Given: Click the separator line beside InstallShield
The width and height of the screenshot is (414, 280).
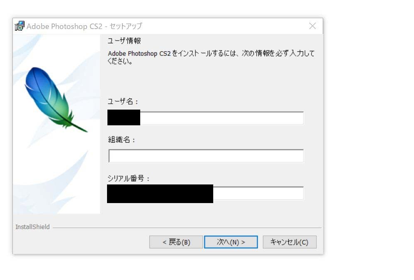Looking at the screenshot, I should pos(187,227).
